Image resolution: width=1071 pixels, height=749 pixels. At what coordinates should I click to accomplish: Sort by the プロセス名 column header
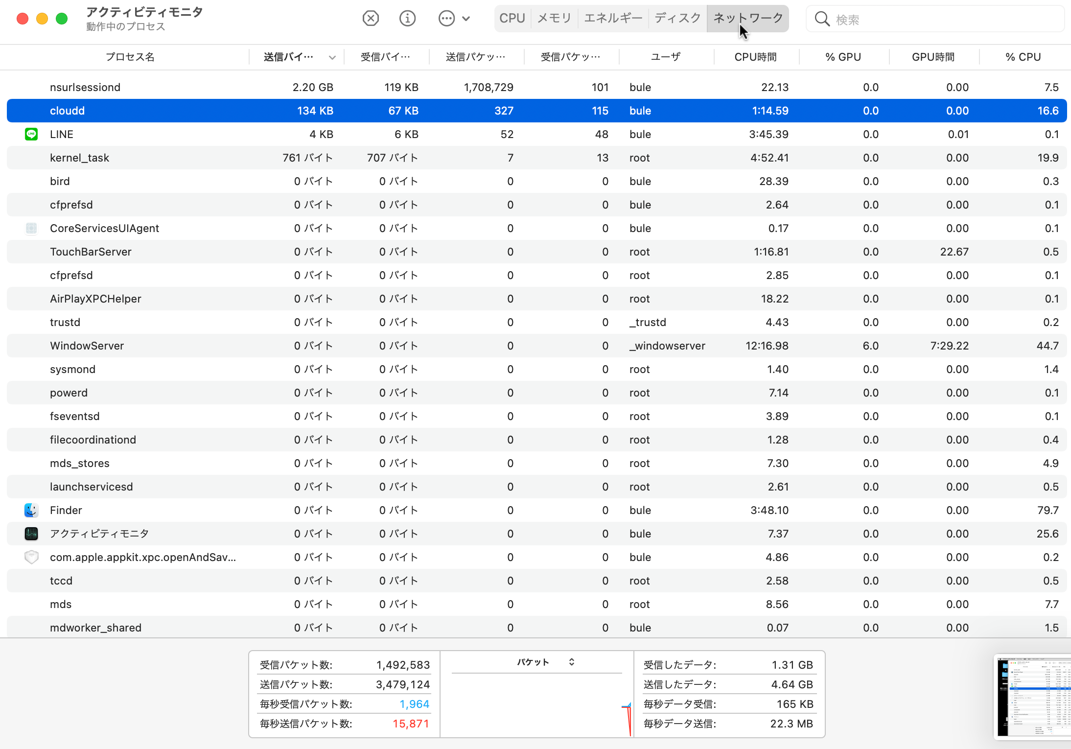[130, 57]
